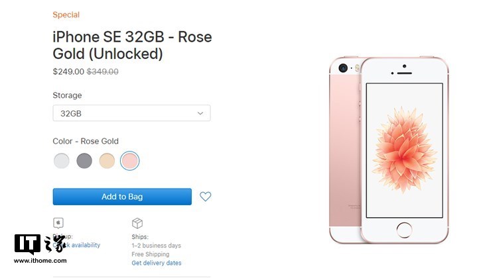This screenshot has width=483, height=278.
Task: Pick the Gold color swatch
Action: pyautogui.click(x=107, y=160)
